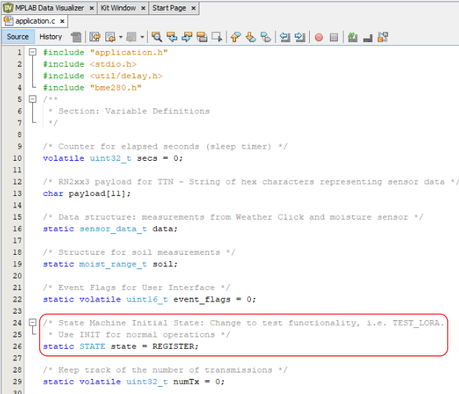459x394 pixels.
Task: Click the greyed Forward navigation icon
Action: click(131, 37)
